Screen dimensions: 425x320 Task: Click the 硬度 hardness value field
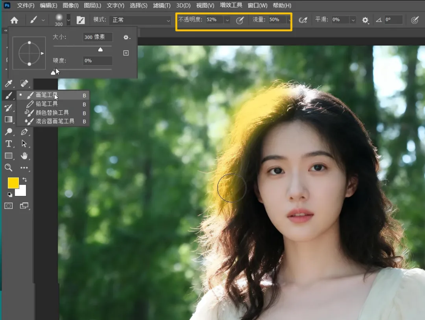coord(98,61)
